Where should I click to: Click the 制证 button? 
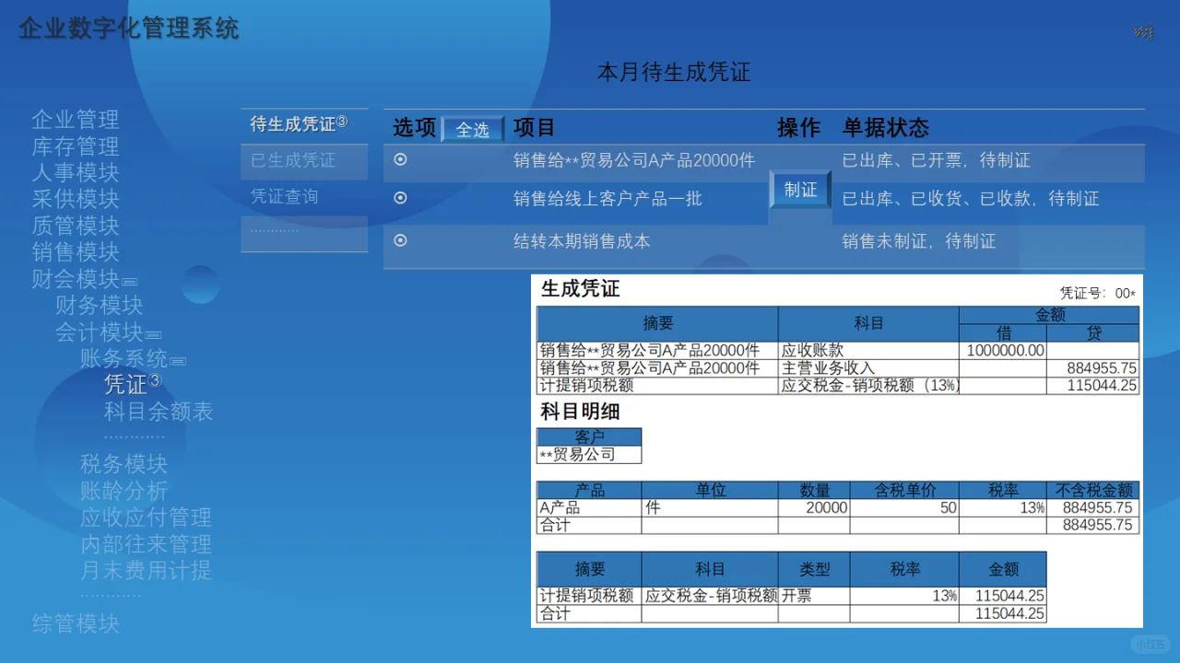pyautogui.click(x=800, y=190)
